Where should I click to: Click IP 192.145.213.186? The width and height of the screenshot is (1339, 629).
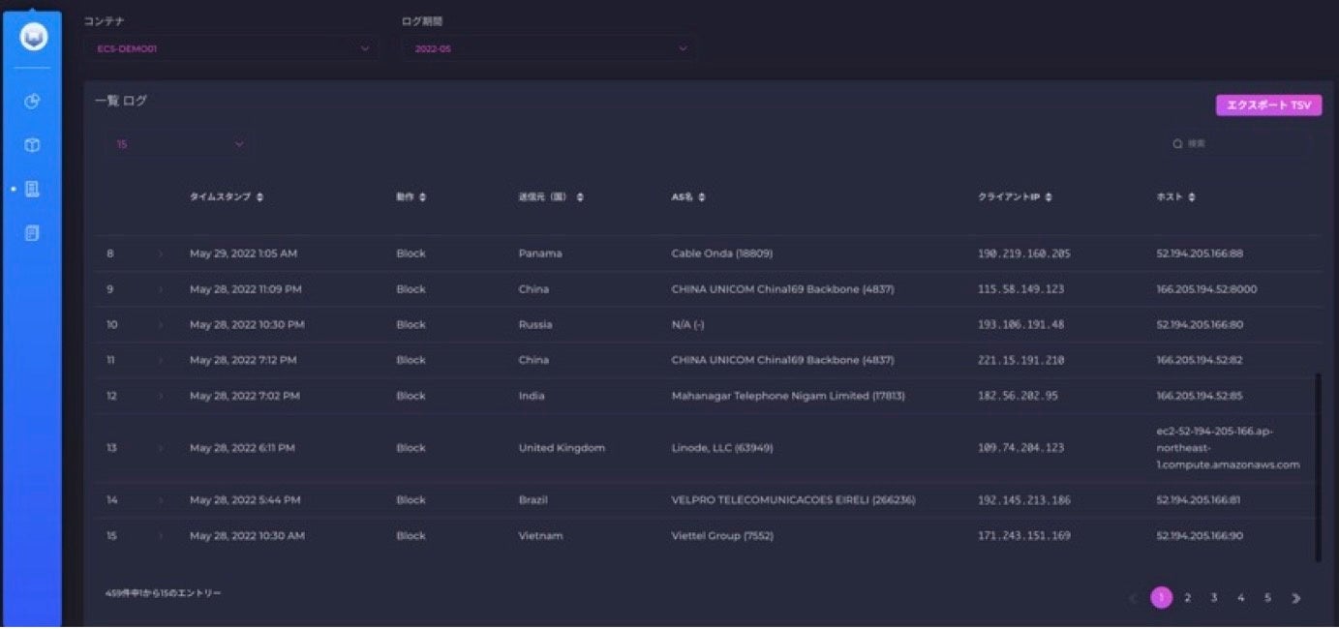[1024, 500]
